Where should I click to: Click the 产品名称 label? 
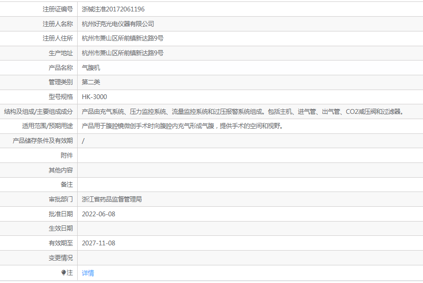tap(60, 68)
